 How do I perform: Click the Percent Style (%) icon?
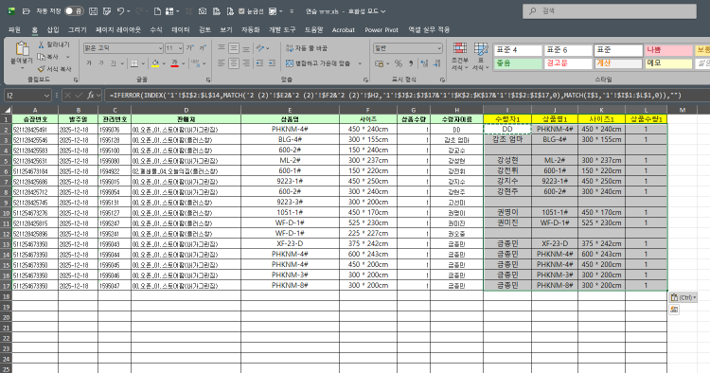[x=399, y=63]
